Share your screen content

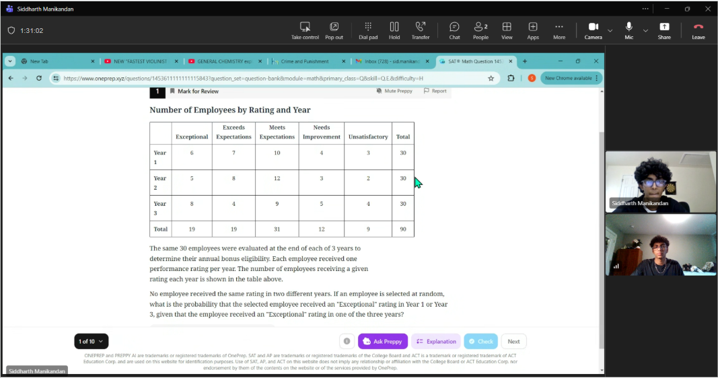point(664,31)
